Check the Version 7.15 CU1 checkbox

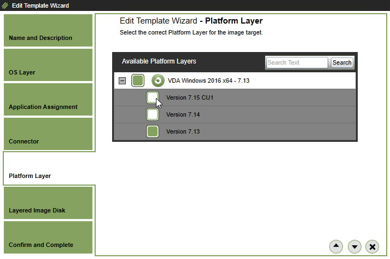(153, 97)
